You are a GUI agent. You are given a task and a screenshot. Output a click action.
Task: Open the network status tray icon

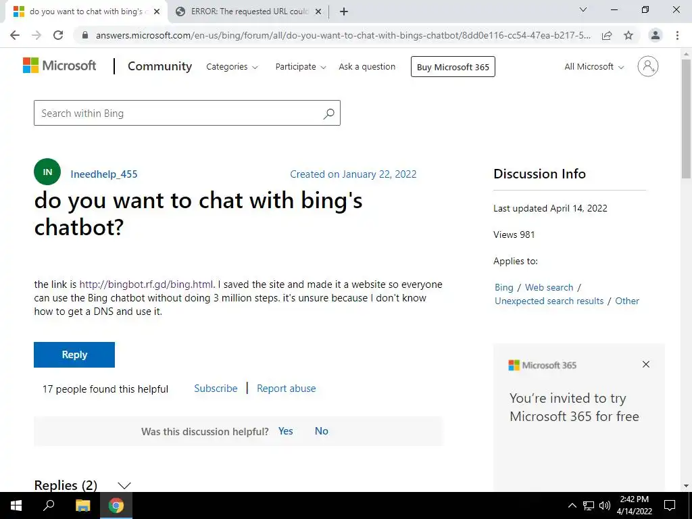pos(589,505)
